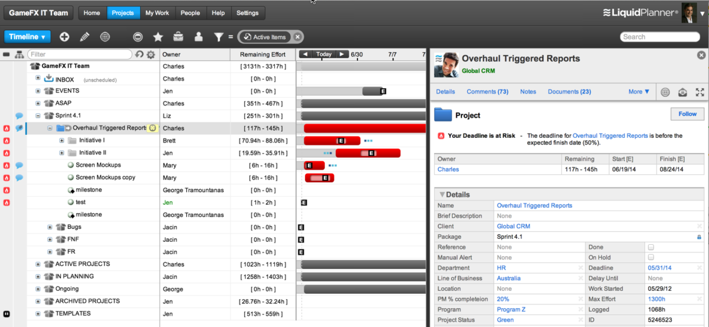
Task: Open the Settings tab
Action: coord(247,12)
